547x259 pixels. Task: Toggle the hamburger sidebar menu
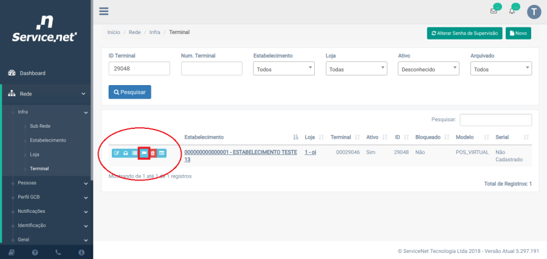tap(103, 12)
